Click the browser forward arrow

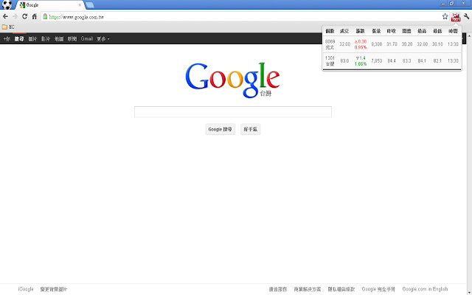pyautogui.click(x=15, y=16)
